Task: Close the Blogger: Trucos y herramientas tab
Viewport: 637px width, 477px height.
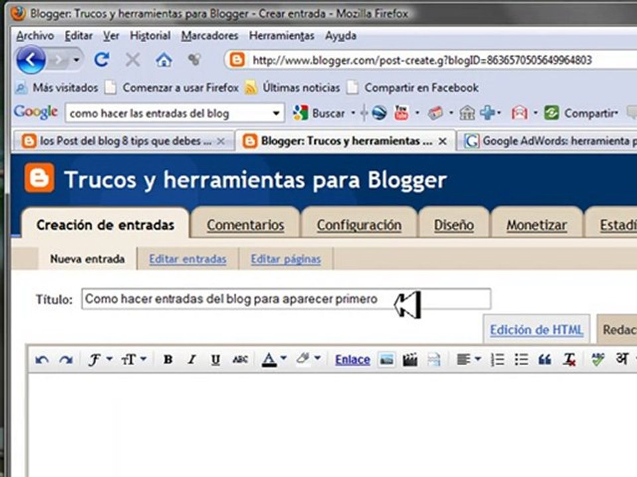Action: [x=443, y=141]
